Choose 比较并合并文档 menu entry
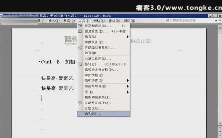This screenshot has height=138, width=222. (x=104, y=70)
